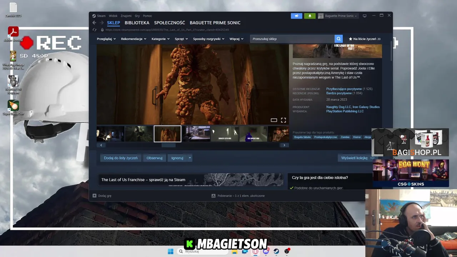Expand the Przeglądaj dropdown

pos(106,39)
